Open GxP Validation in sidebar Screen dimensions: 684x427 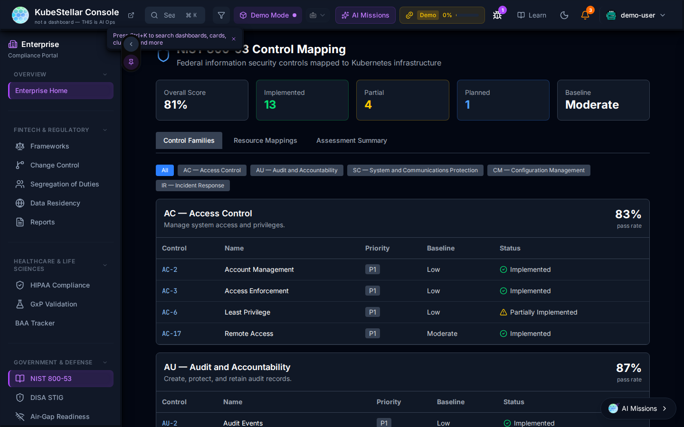pyautogui.click(x=53, y=304)
